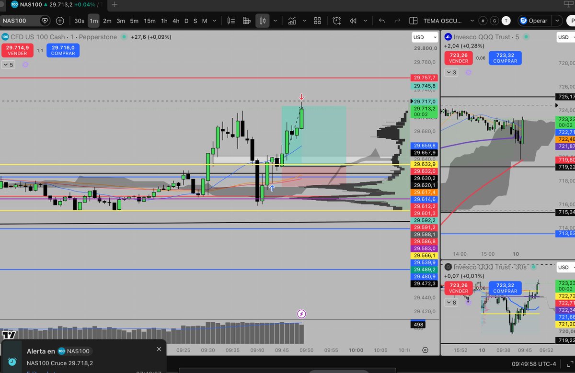Choose the 15m timeframe

click(x=149, y=21)
